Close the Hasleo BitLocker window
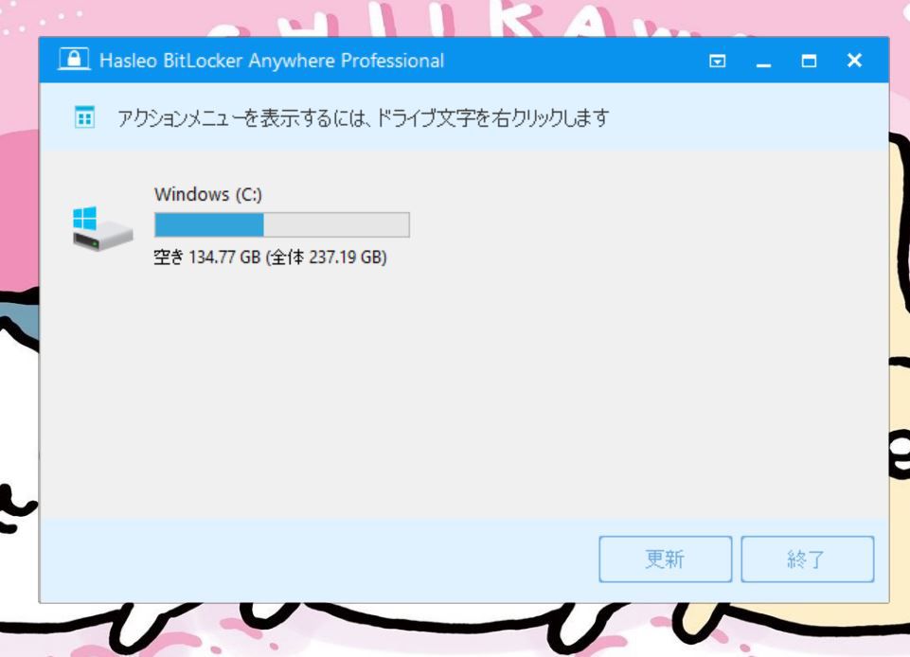 [854, 61]
